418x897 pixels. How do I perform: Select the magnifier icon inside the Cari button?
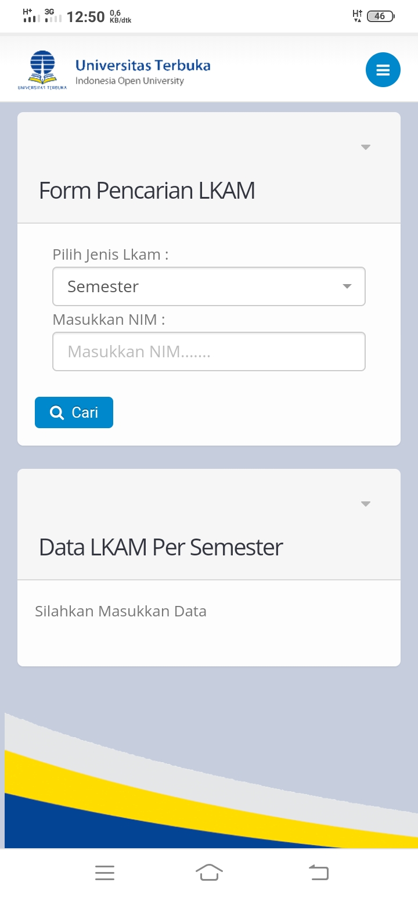[56, 412]
